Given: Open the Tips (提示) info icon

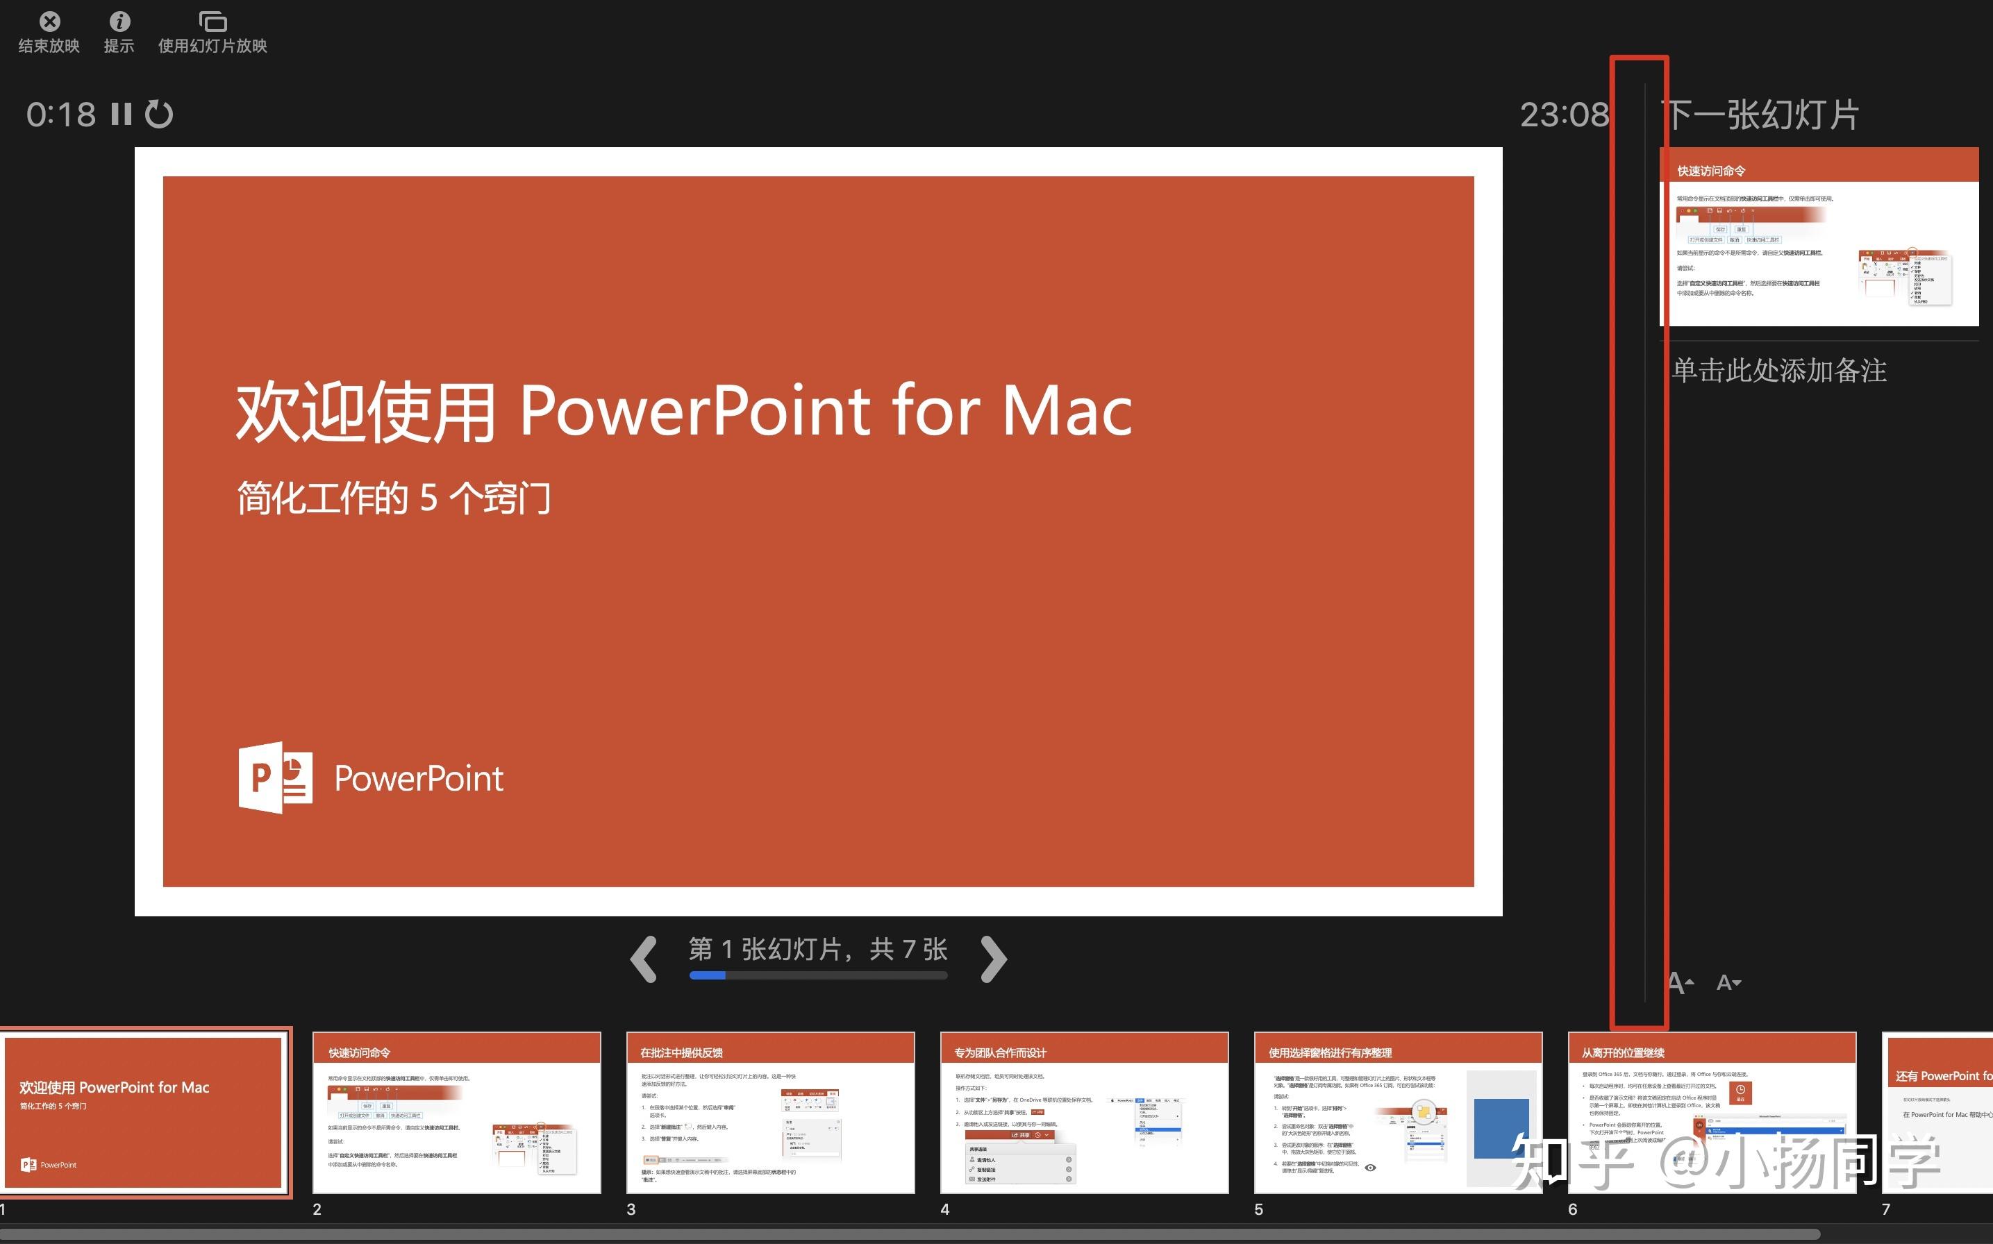Looking at the screenshot, I should [119, 22].
